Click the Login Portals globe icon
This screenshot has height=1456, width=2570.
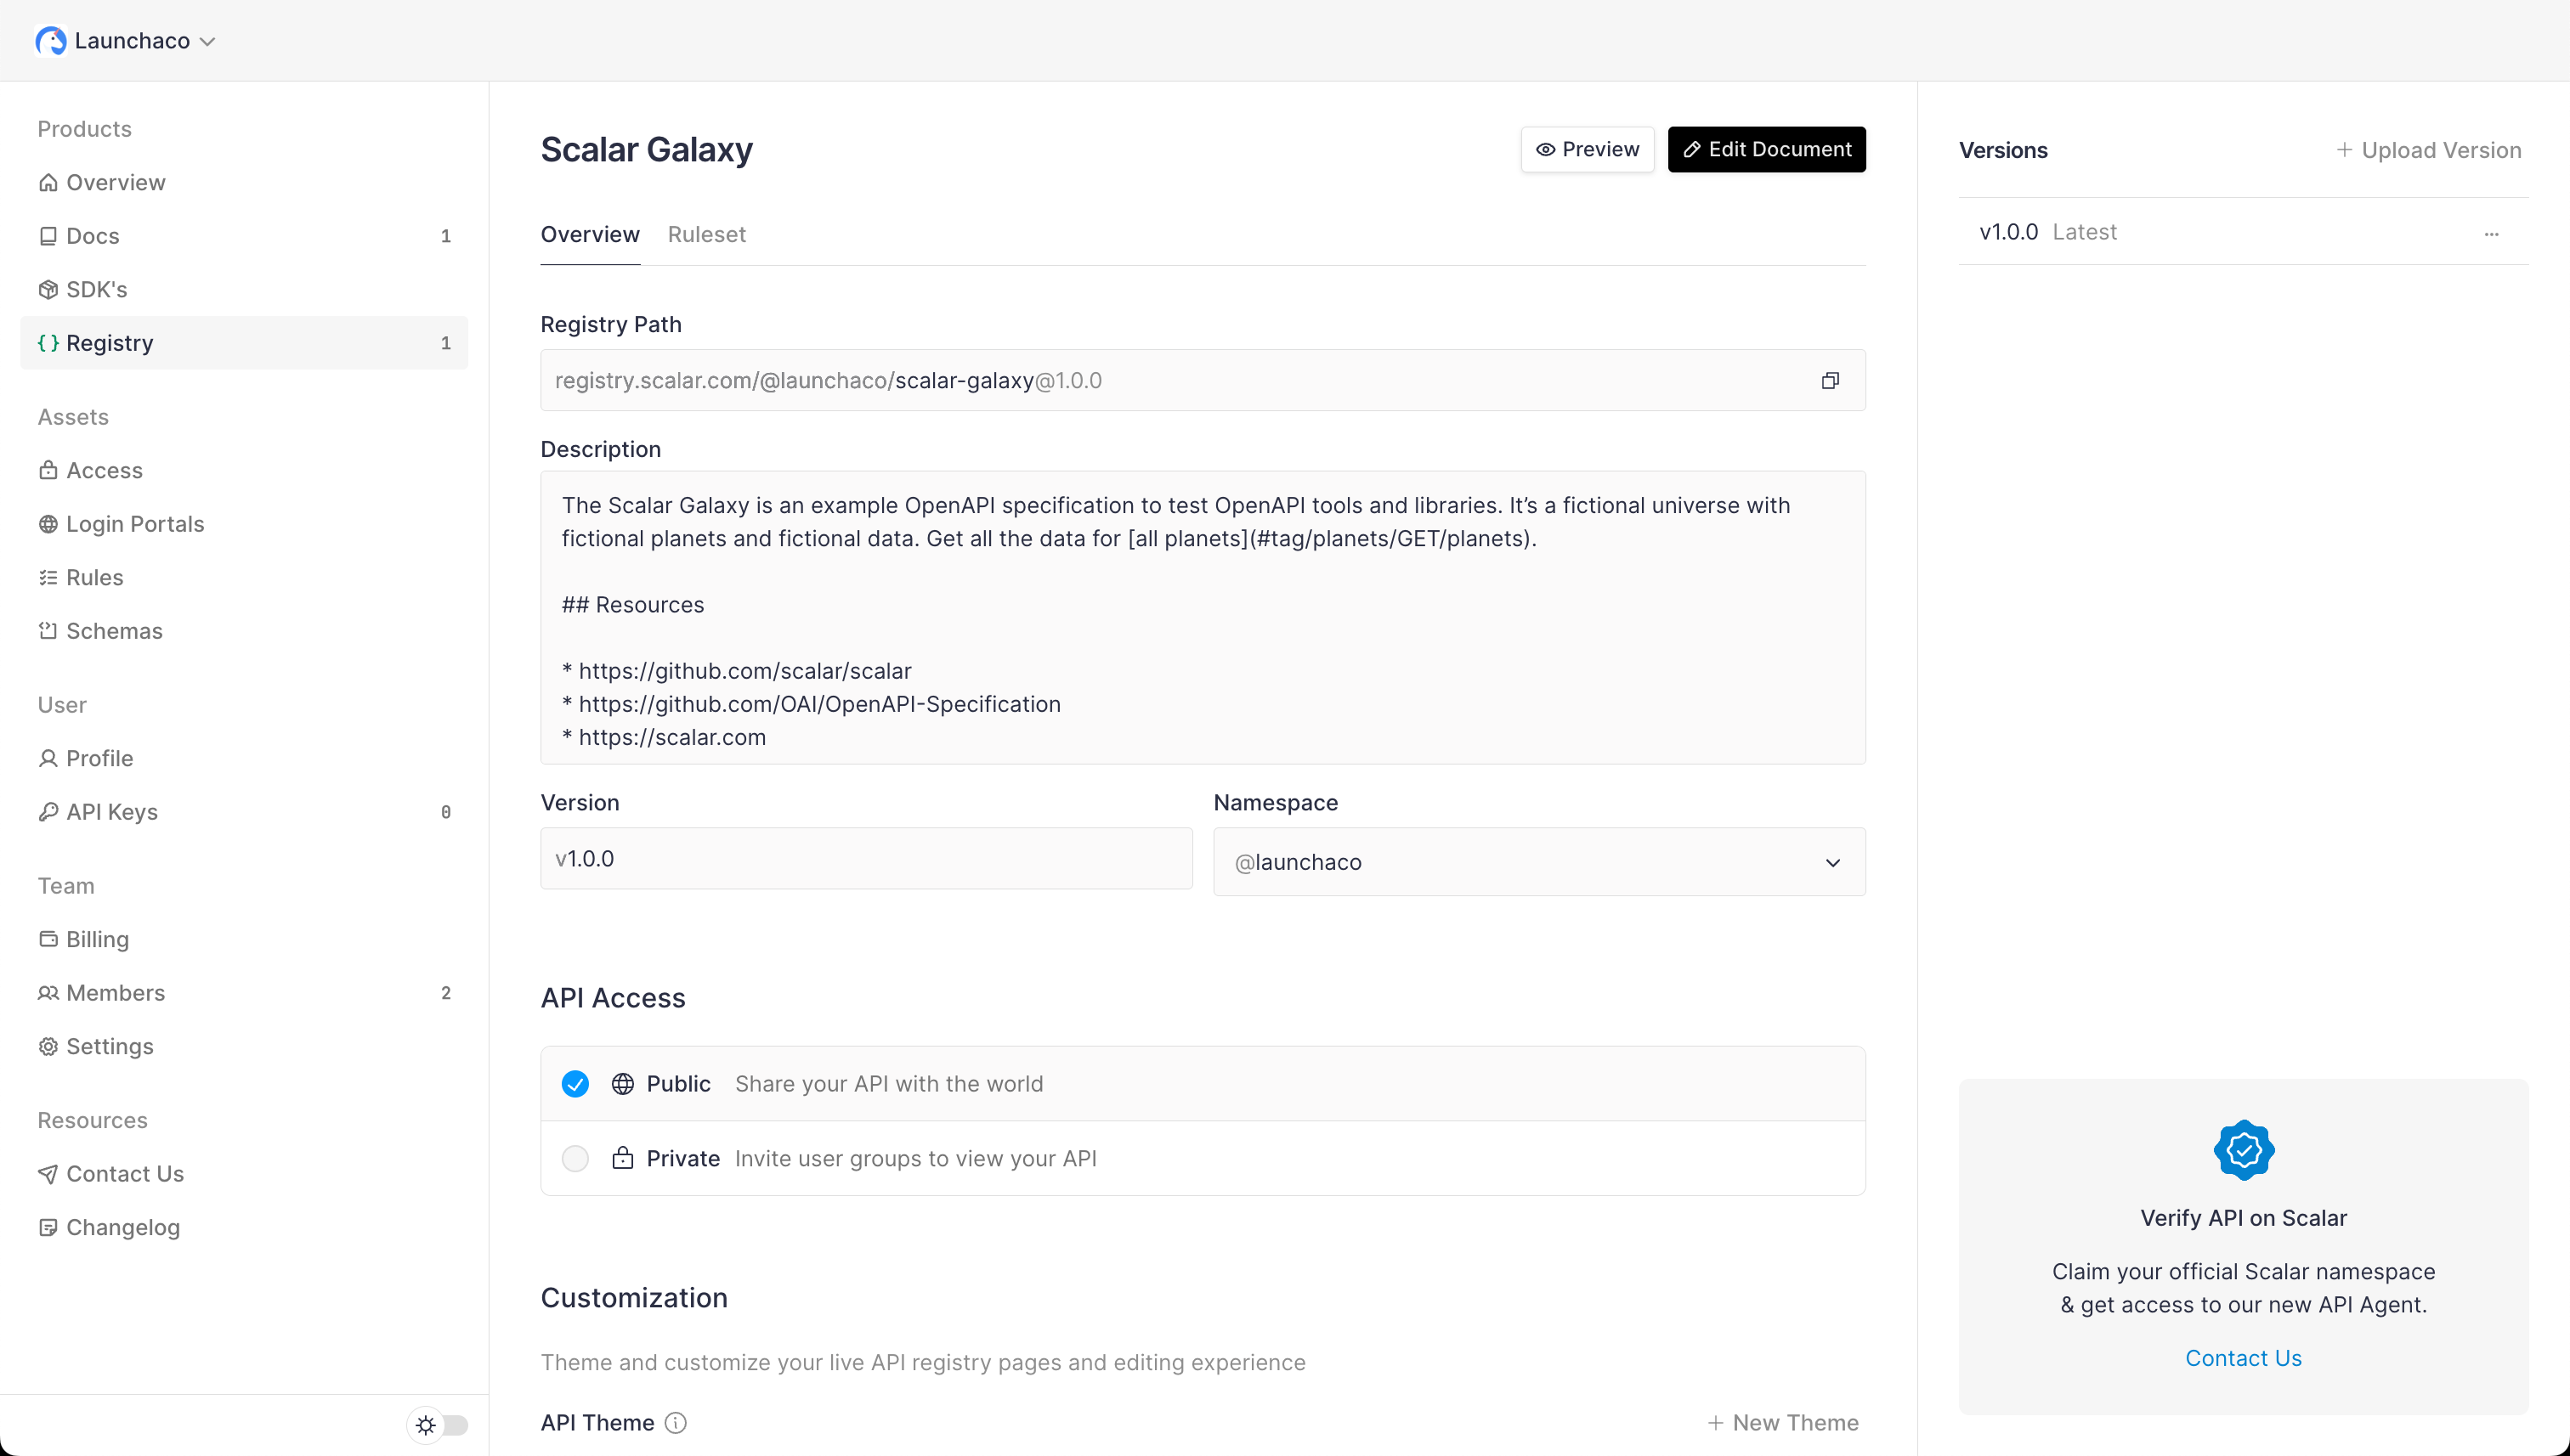(x=48, y=524)
